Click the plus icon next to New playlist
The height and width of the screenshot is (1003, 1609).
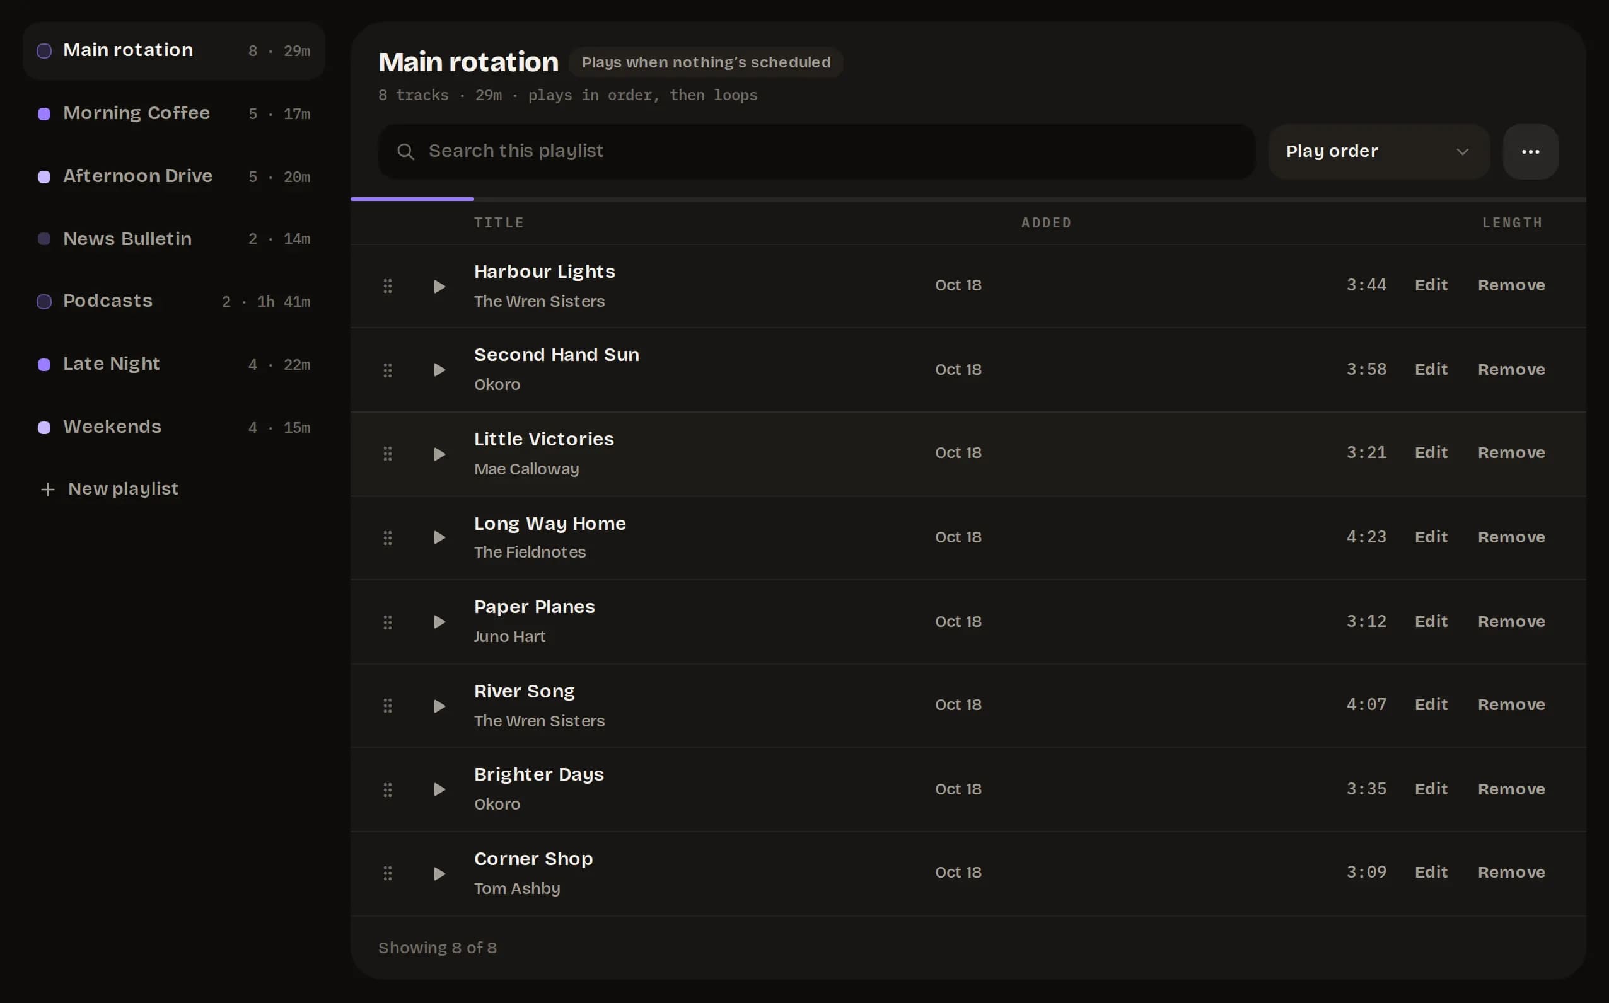pyautogui.click(x=48, y=490)
